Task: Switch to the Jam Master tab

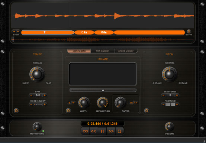Action: pyautogui.click(x=79, y=51)
